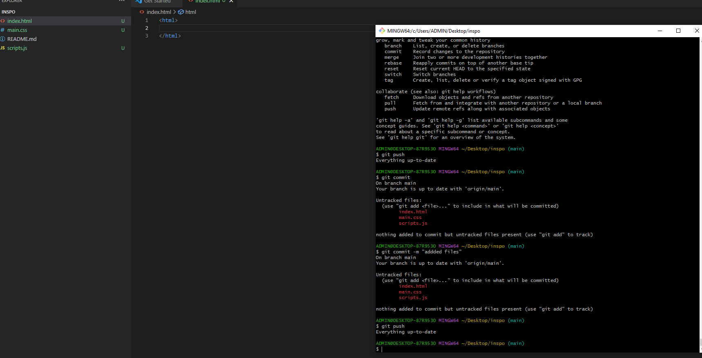Click the HTML file icon beside index.html in Explorer

tap(3, 21)
